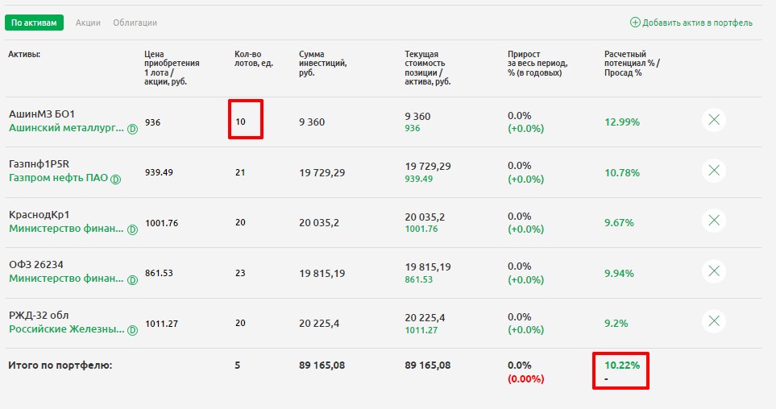
Task: Switch to По активам tab
Action: coord(34,23)
